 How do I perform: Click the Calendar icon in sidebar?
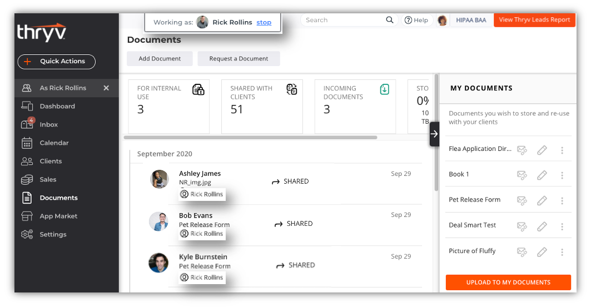click(27, 143)
